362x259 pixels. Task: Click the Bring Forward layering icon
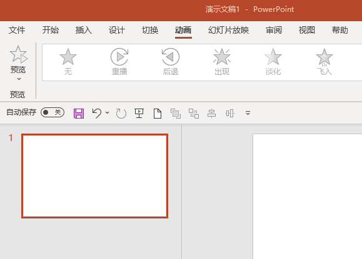click(x=176, y=114)
